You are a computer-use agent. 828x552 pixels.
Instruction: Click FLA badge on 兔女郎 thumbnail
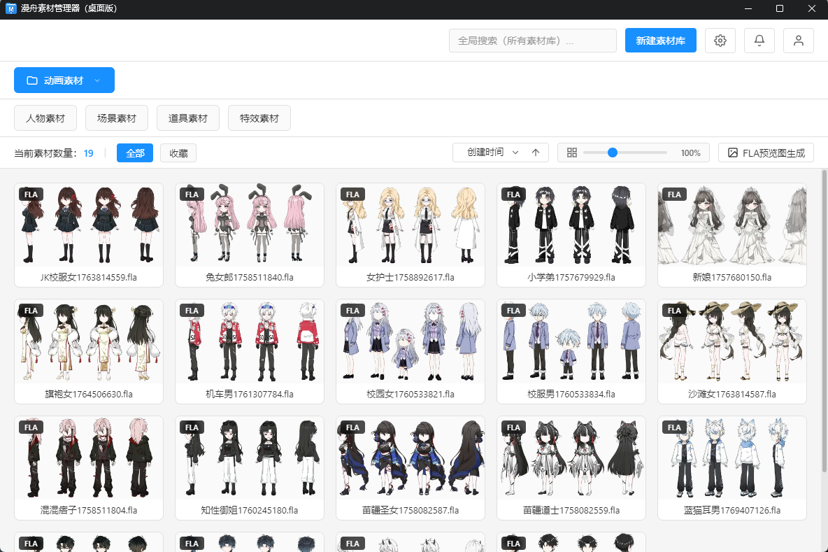192,194
